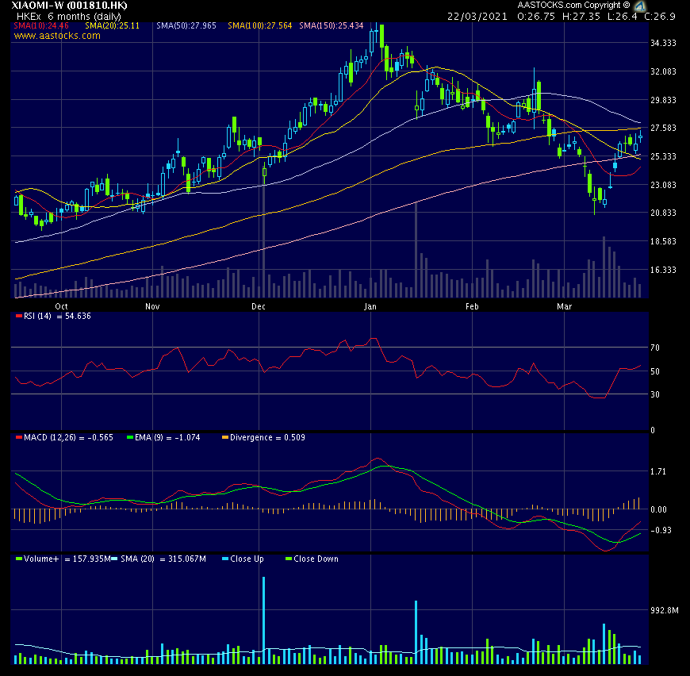The width and height of the screenshot is (690, 676).
Task: Click the Dec month label on time axis
Action: (x=259, y=306)
